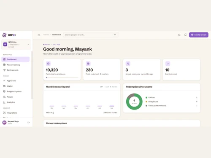Click the Monthly reward spend heading

(58, 87)
